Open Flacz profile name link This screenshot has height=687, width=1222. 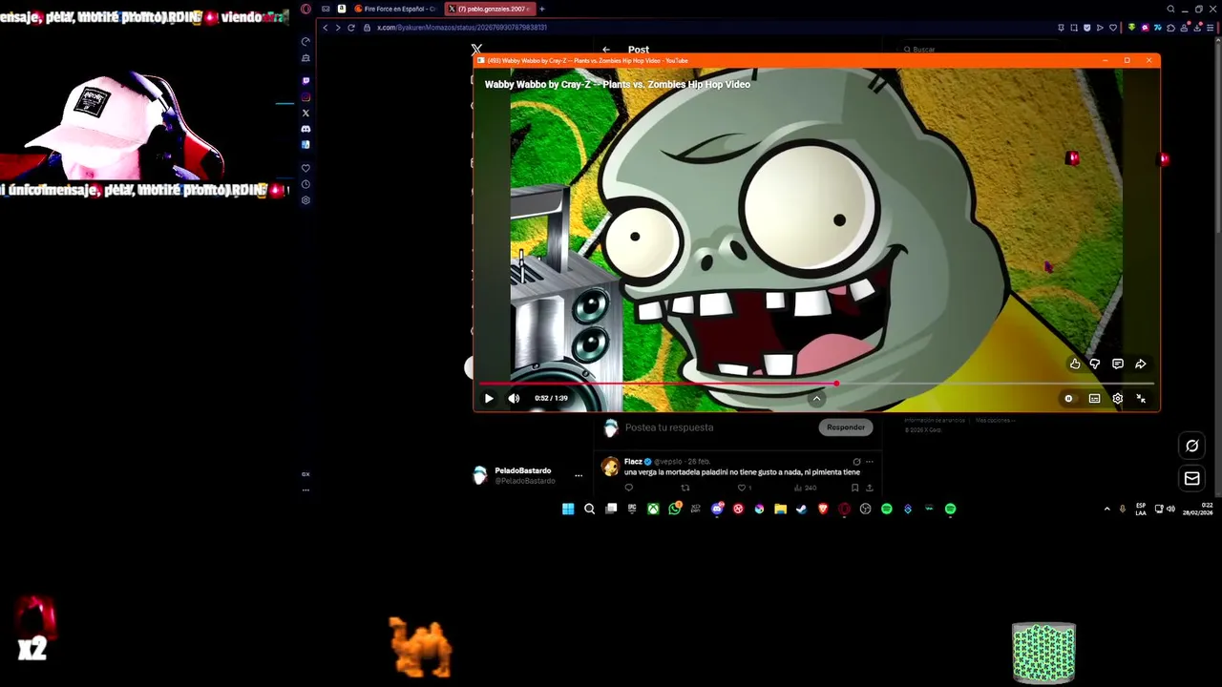(x=633, y=462)
